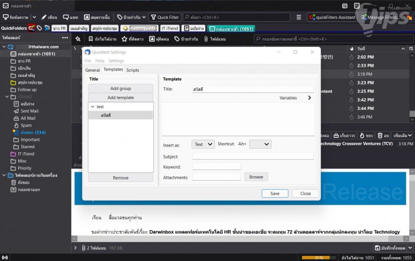Click the Add group button
Viewport: 415px width, 261px height.
pyautogui.click(x=121, y=88)
